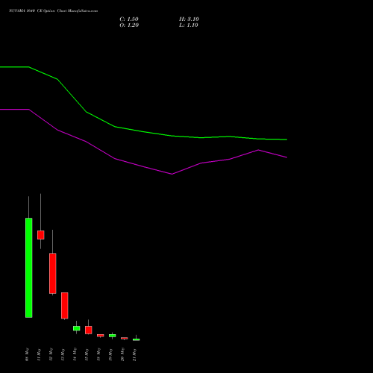373x373 pixels.
Task: Click the '18 May' date label
Action: click(98, 354)
